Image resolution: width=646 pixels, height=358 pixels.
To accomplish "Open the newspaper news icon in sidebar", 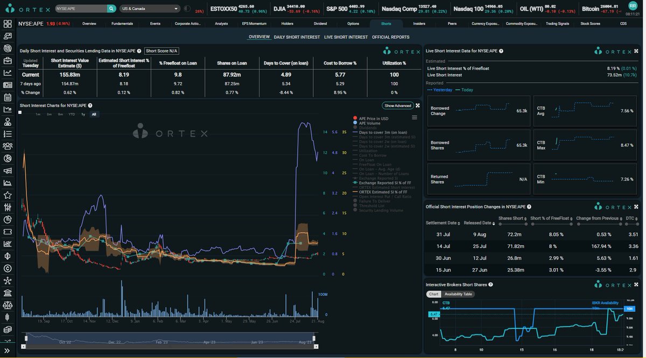I will click(8, 85).
